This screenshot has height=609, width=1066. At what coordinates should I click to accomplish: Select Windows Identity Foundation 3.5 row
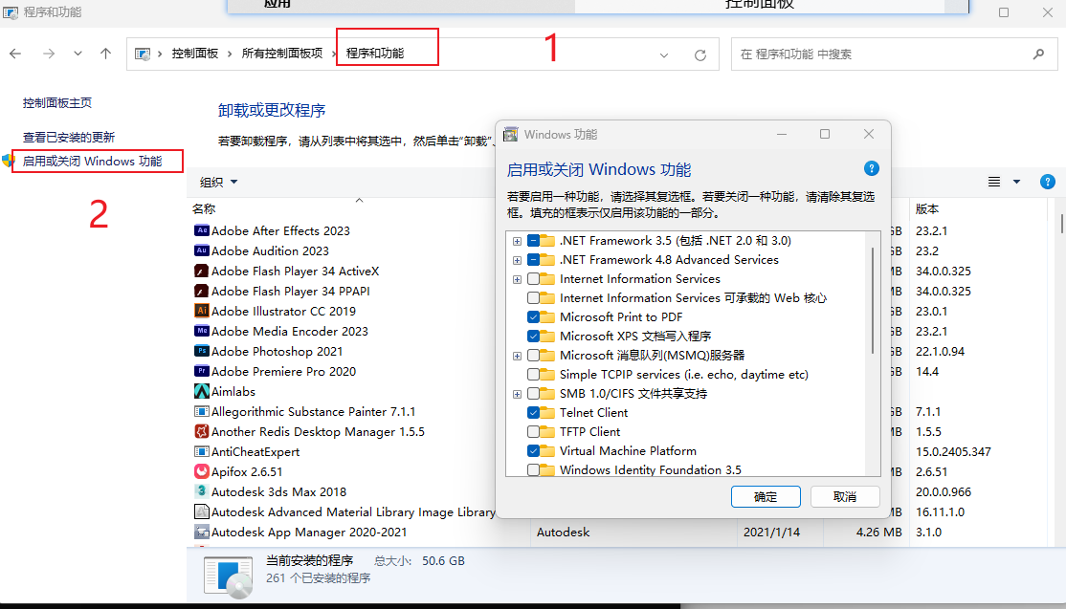coord(650,469)
